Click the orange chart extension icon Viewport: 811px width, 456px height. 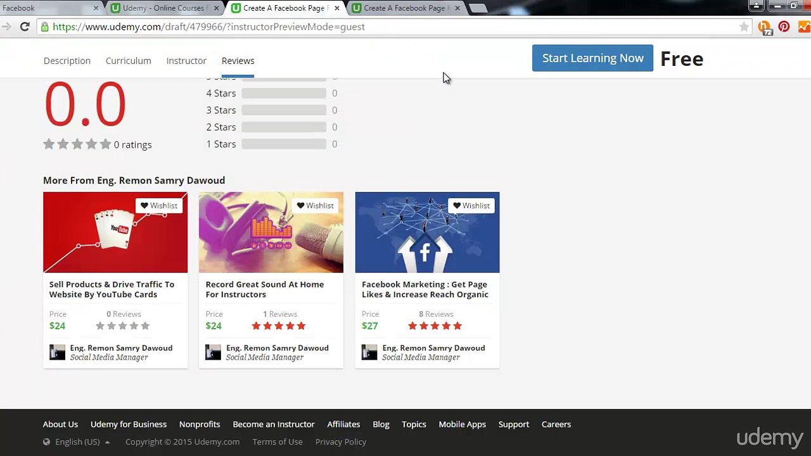point(803,27)
